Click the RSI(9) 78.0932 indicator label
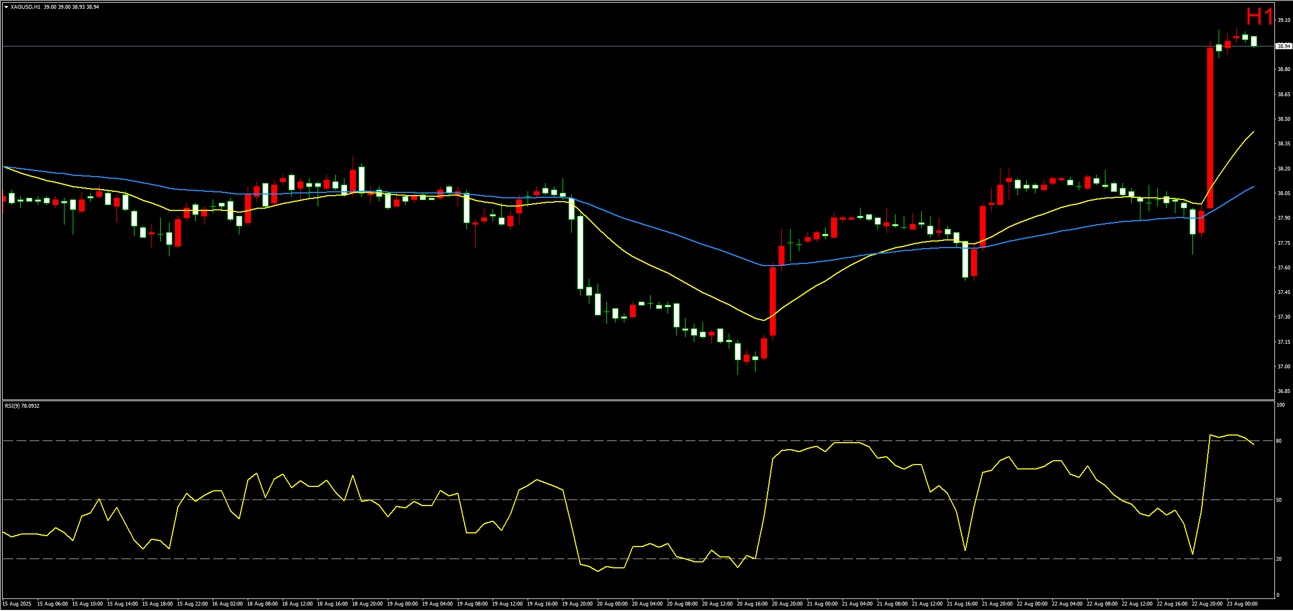Viewport: 1293px width, 611px height. click(x=22, y=406)
